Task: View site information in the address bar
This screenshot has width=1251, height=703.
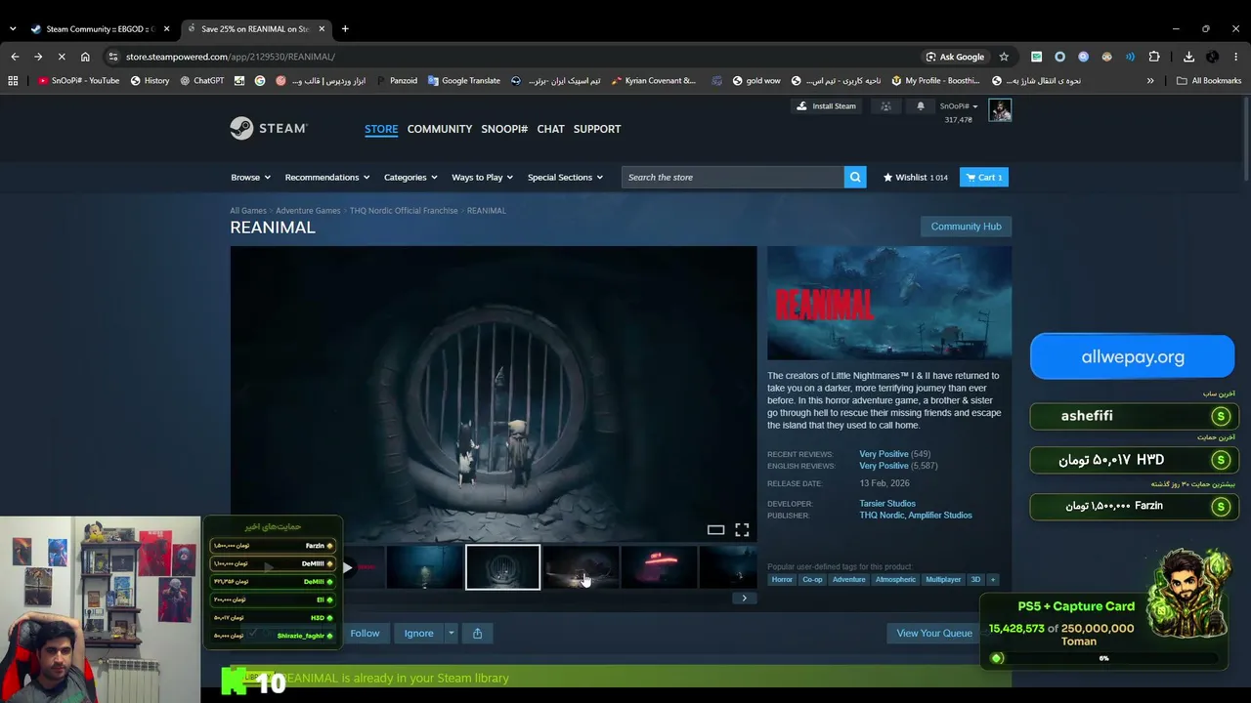Action: 113,57
